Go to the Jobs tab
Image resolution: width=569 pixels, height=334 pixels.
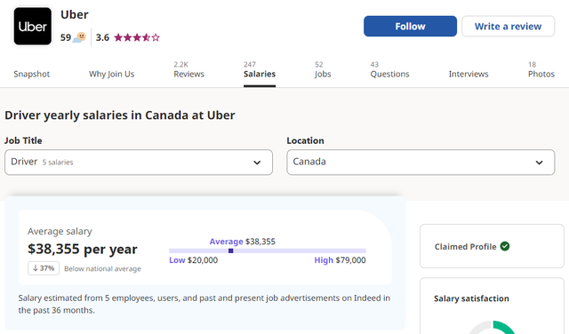coord(323,70)
